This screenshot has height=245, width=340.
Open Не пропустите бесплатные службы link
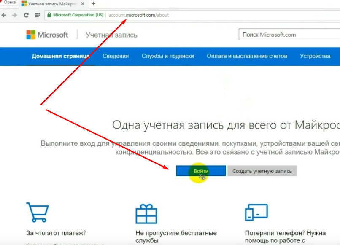(176, 237)
